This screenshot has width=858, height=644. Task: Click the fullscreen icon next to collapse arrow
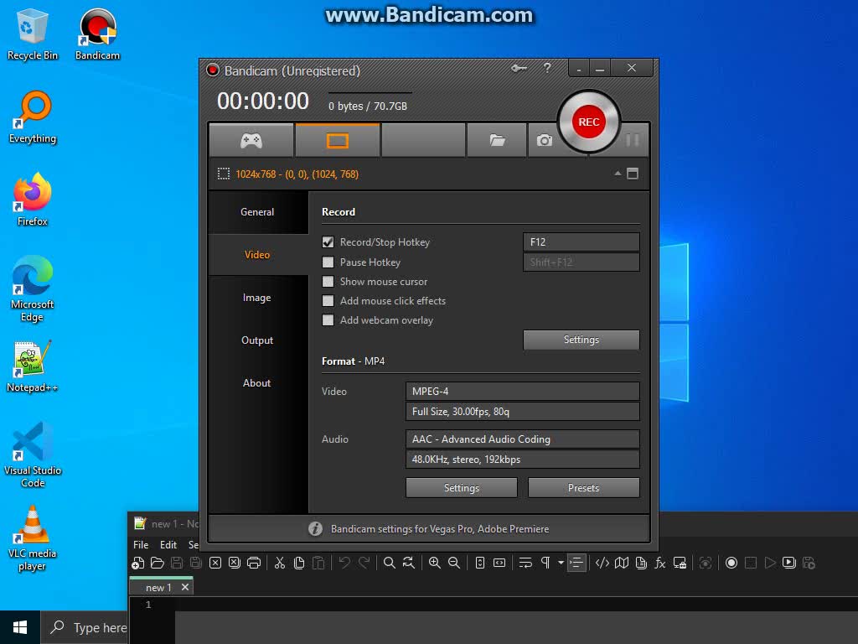tap(633, 174)
